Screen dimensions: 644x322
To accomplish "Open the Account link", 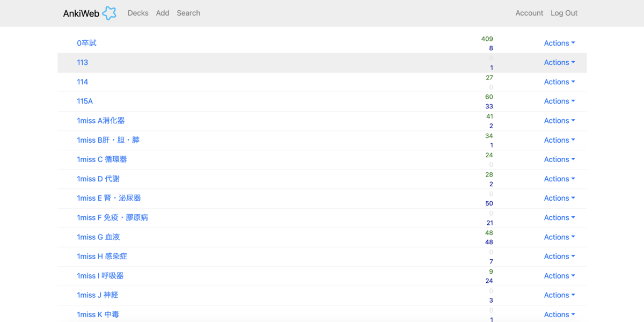I will [x=529, y=13].
